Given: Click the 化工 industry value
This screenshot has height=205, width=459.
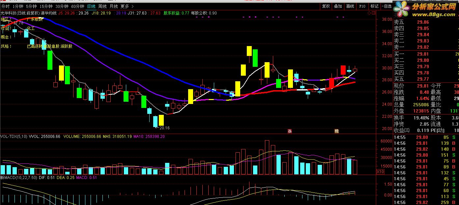Looking at the screenshot, I should (x=31, y=28).
